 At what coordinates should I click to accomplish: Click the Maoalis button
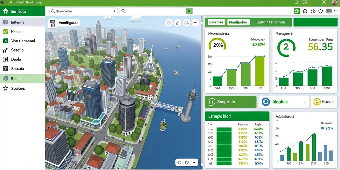[324, 102]
